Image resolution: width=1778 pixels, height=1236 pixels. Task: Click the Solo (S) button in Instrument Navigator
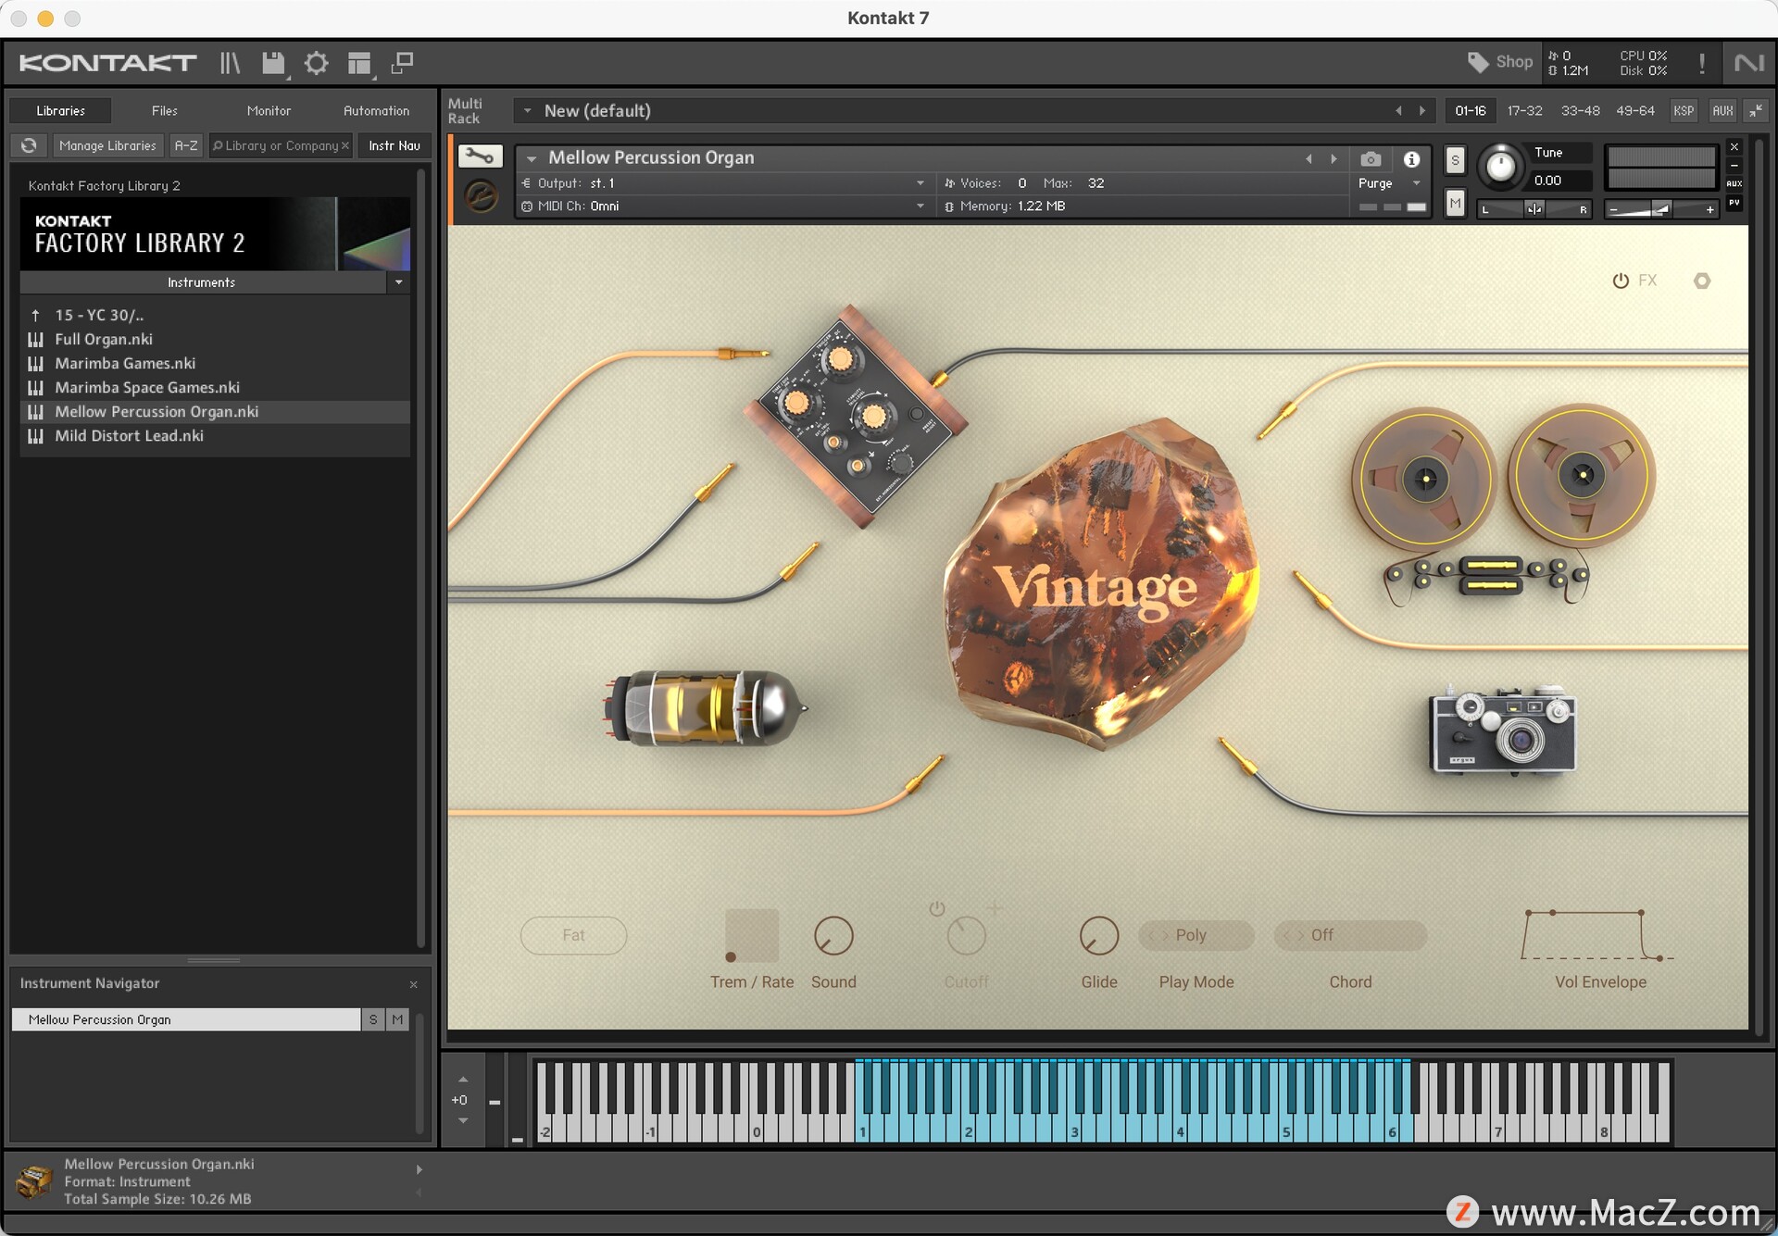point(371,1018)
